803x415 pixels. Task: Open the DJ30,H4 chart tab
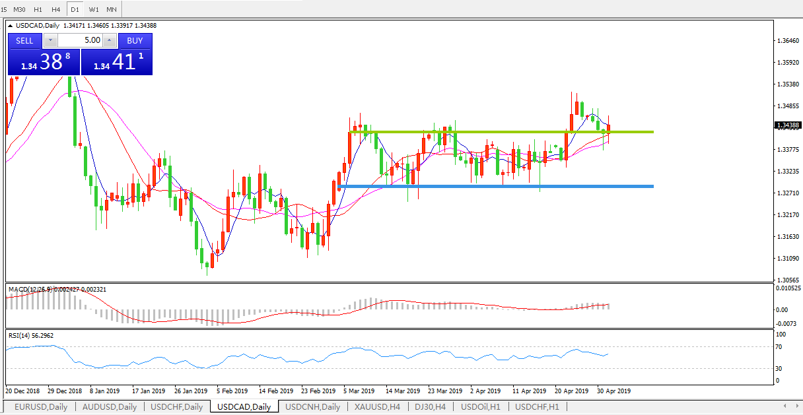[x=429, y=406]
